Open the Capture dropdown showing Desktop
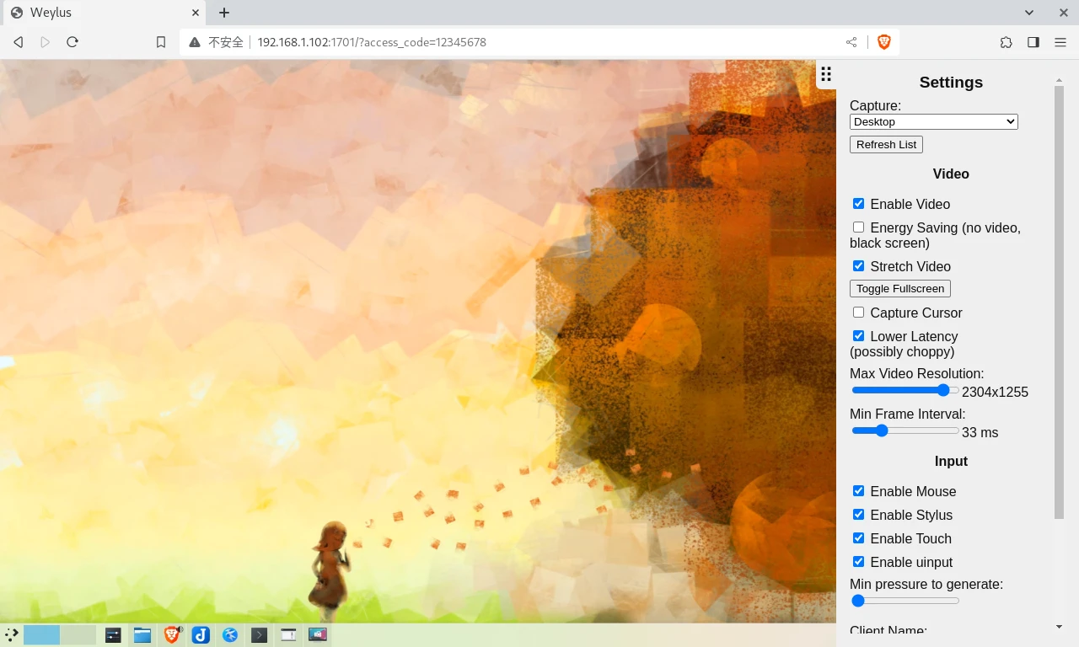This screenshot has height=647, width=1079. click(x=933, y=122)
